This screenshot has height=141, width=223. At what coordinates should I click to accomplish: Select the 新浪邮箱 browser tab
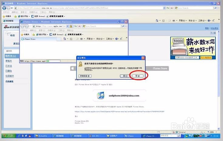coord(11,21)
